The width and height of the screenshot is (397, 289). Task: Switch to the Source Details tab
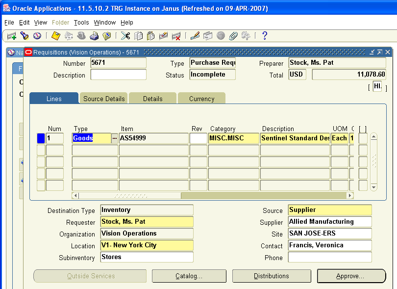click(x=103, y=98)
